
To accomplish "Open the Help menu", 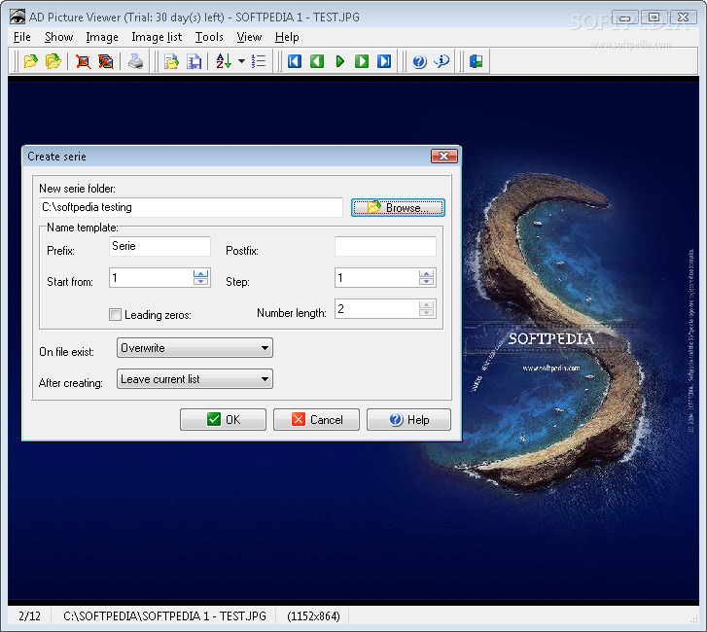I will (x=287, y=37).
